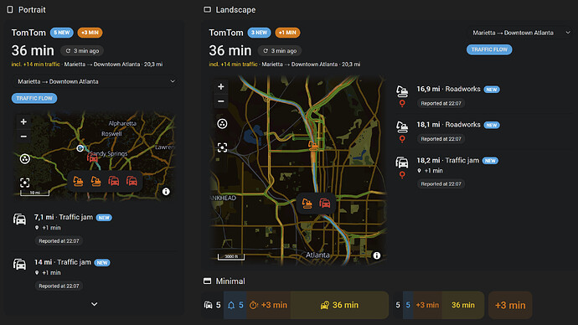Image resolution: width=578 pixels, height=325 pixels.
Task: Expand more incidents chevron in Portrait card
Action: click(x=95, y=304)
